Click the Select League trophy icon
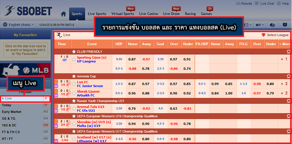 pyautogui.click(x=263, y=35)
